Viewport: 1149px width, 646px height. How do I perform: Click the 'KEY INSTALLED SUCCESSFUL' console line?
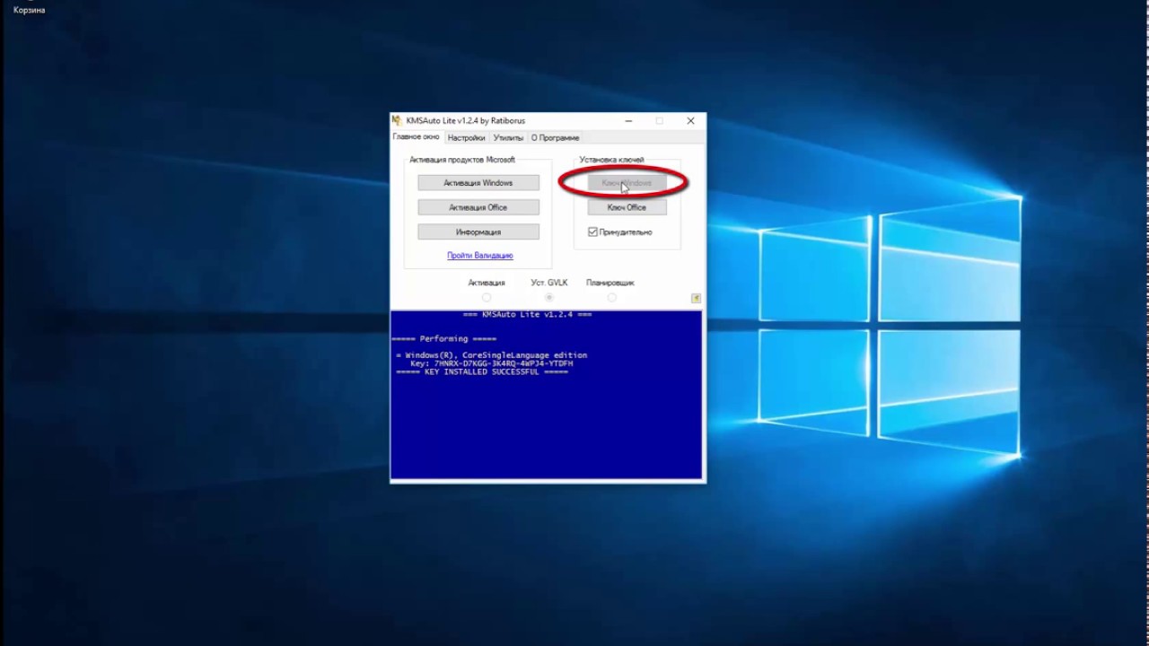point(482,371)
